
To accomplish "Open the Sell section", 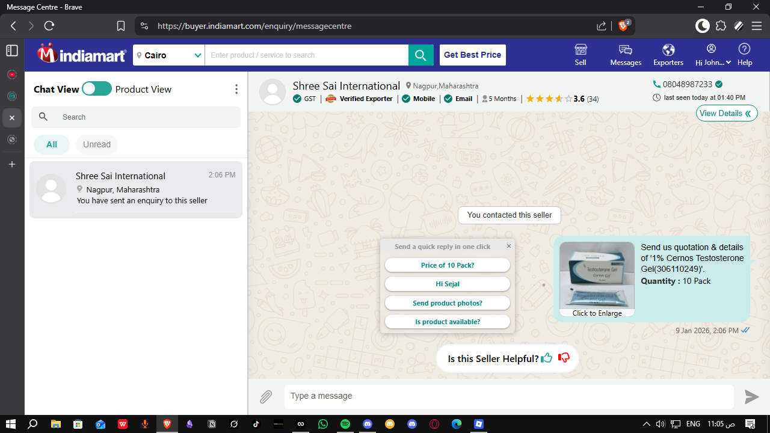I will tap(581, 55).
